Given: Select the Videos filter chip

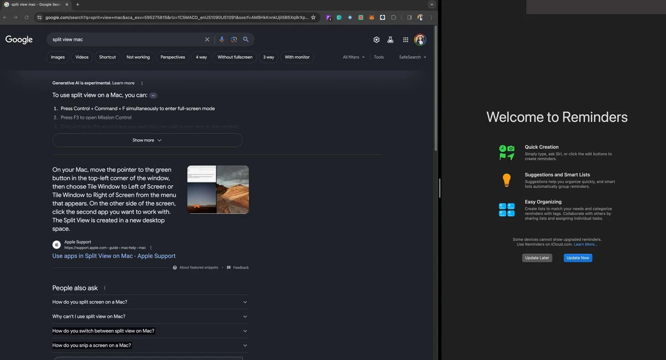Looking at the screenshot, I should coord(82,57).
